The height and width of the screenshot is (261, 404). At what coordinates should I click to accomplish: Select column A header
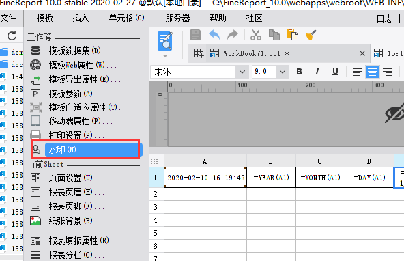[205, 161]
